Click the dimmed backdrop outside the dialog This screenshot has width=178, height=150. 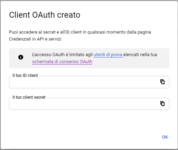point(0,75)
